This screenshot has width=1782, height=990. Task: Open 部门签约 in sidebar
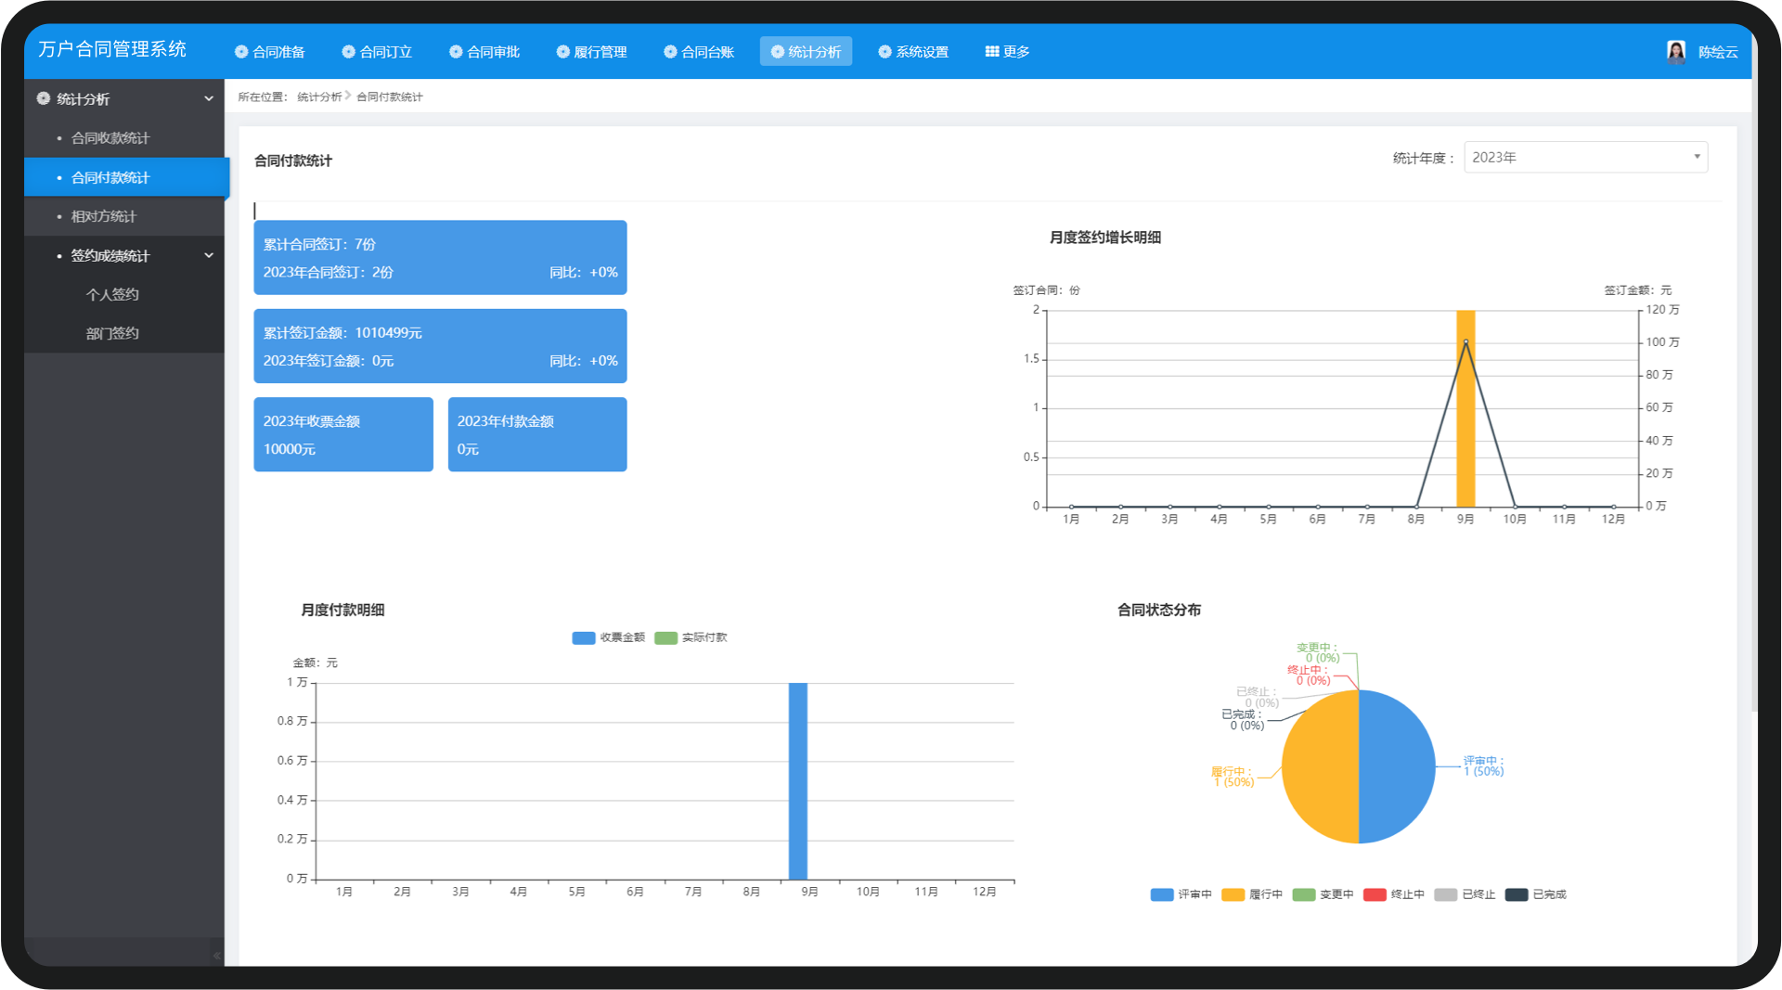tap(124, 333)
